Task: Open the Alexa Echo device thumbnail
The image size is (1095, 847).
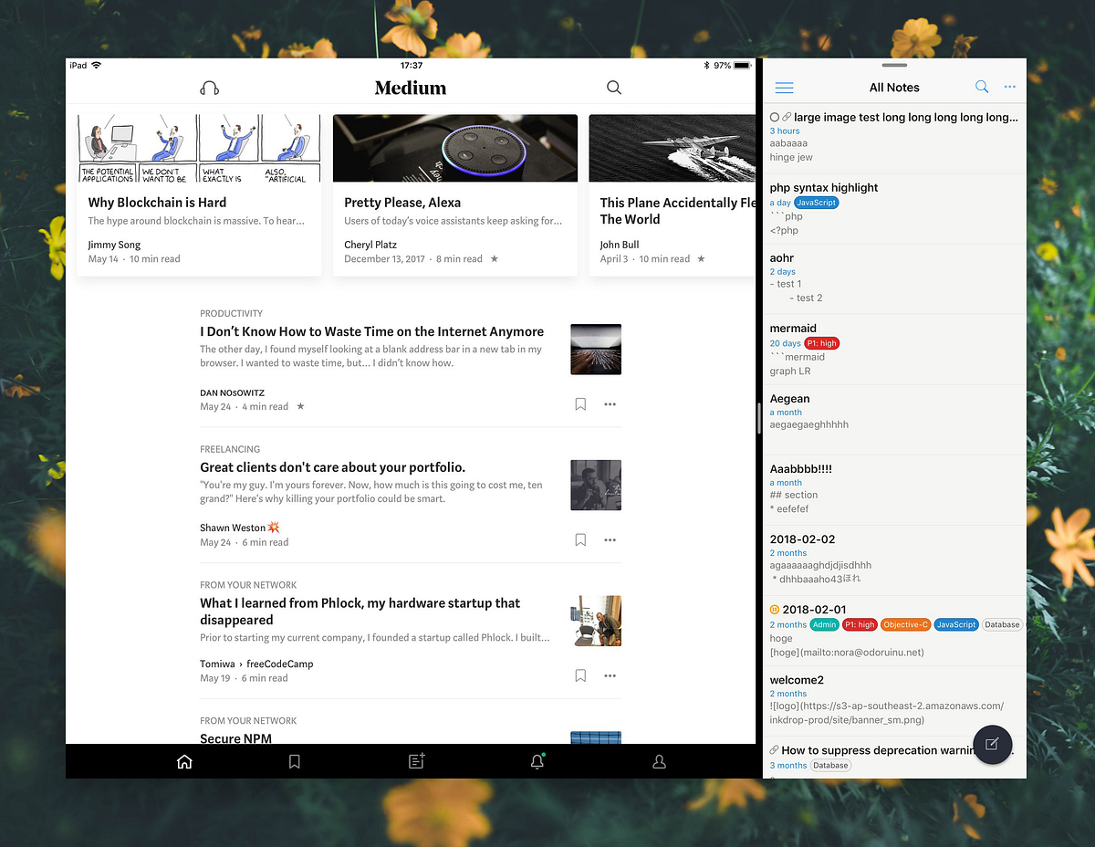Action: pos(455,148)
